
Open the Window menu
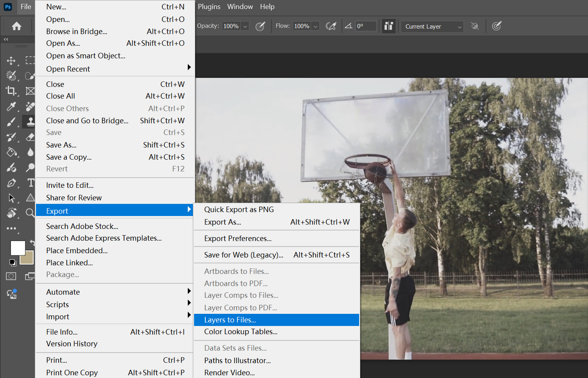click(x=240, y=7)
